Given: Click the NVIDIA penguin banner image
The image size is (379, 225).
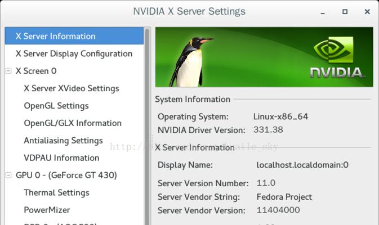Looking at the screenshot, I should [264, 57].
